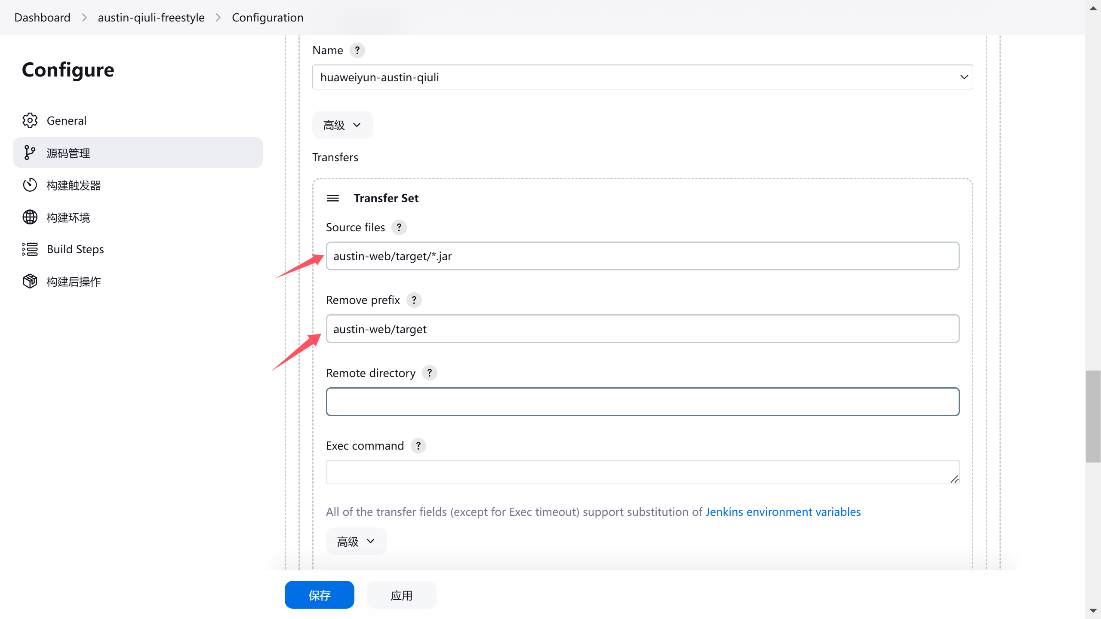Go to the Build Steps section

75,249
